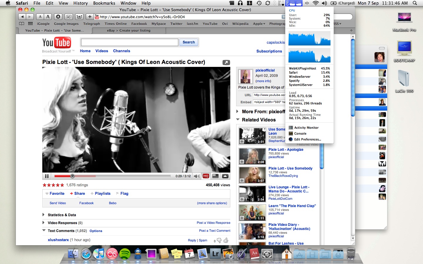The image size is (423, 264).
Task: Open Subscriptions link
Action: (x=269, y=51)
